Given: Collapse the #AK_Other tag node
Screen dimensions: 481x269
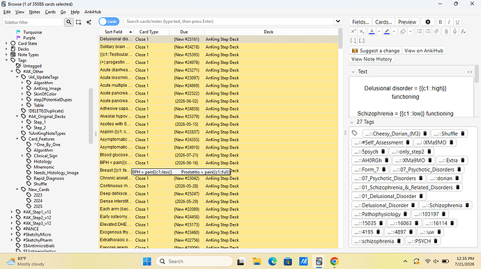Looking at the screenshot, I should coord(12,72).
